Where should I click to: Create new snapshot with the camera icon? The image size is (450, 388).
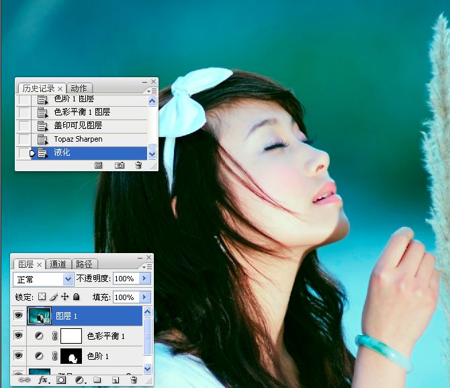[x=119, y=164]
